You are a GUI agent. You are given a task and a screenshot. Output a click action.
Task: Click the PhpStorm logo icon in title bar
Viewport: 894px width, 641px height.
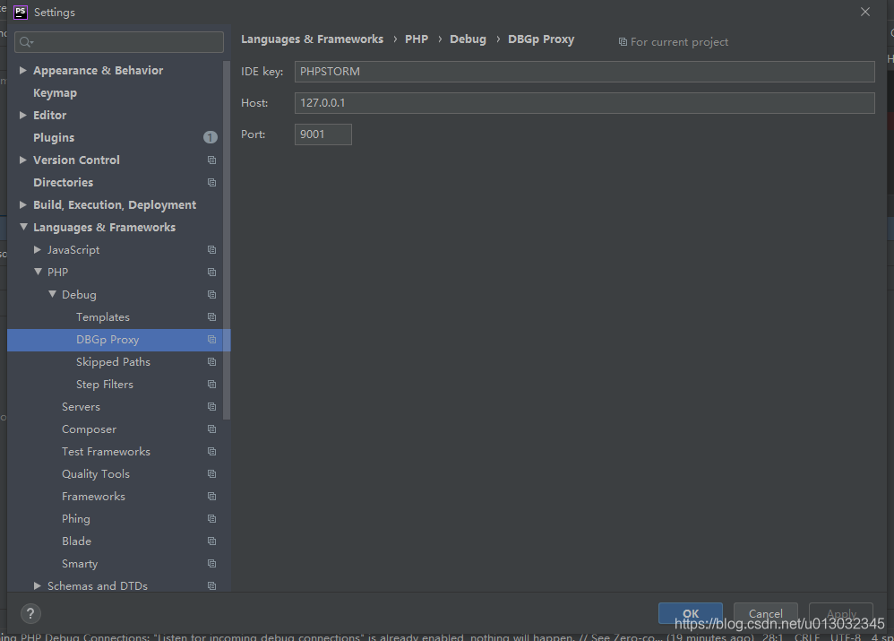(x=20, y=12)
